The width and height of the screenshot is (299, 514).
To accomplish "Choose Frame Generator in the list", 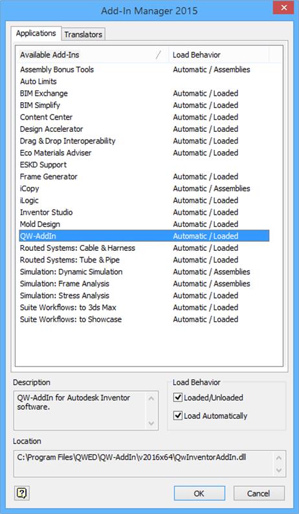I will [x=144, y=177].
